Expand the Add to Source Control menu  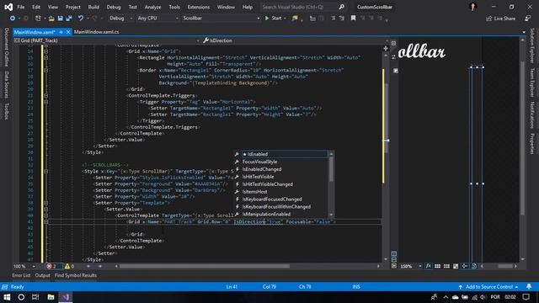coord(488,286)
